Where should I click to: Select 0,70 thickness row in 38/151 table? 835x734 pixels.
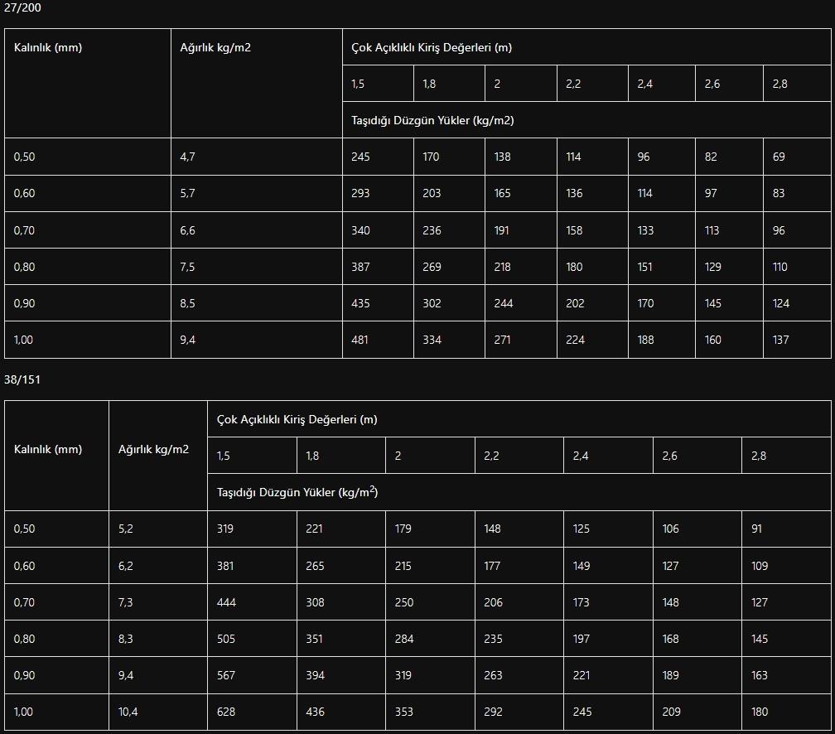[x=25, y=602]
